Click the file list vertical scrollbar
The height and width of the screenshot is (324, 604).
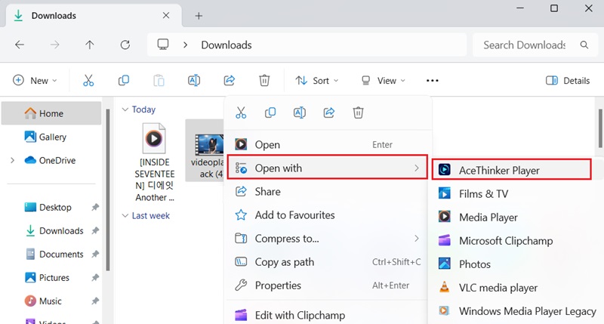[x=600, y=128]
